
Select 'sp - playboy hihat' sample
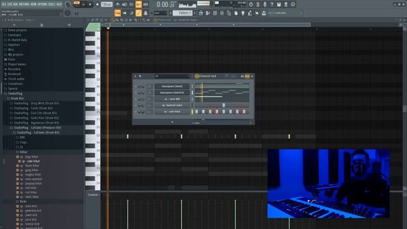(31, 183)
